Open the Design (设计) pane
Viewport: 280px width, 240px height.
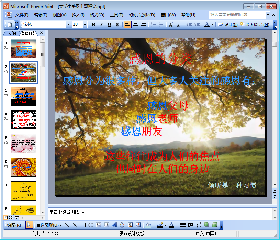(x=228, y=25)
